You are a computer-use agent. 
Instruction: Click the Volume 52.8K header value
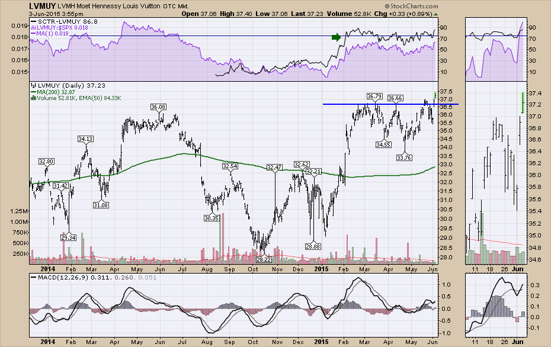349,14
